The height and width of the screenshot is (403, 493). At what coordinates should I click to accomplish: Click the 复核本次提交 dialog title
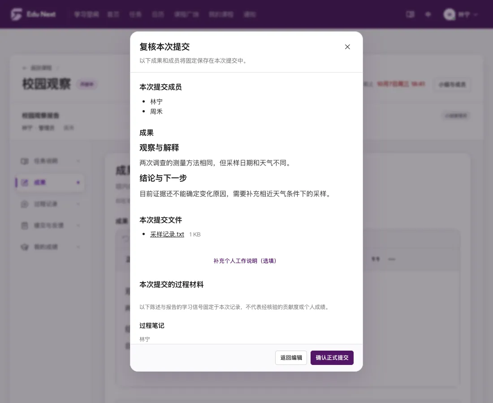[x=164, y=47]
